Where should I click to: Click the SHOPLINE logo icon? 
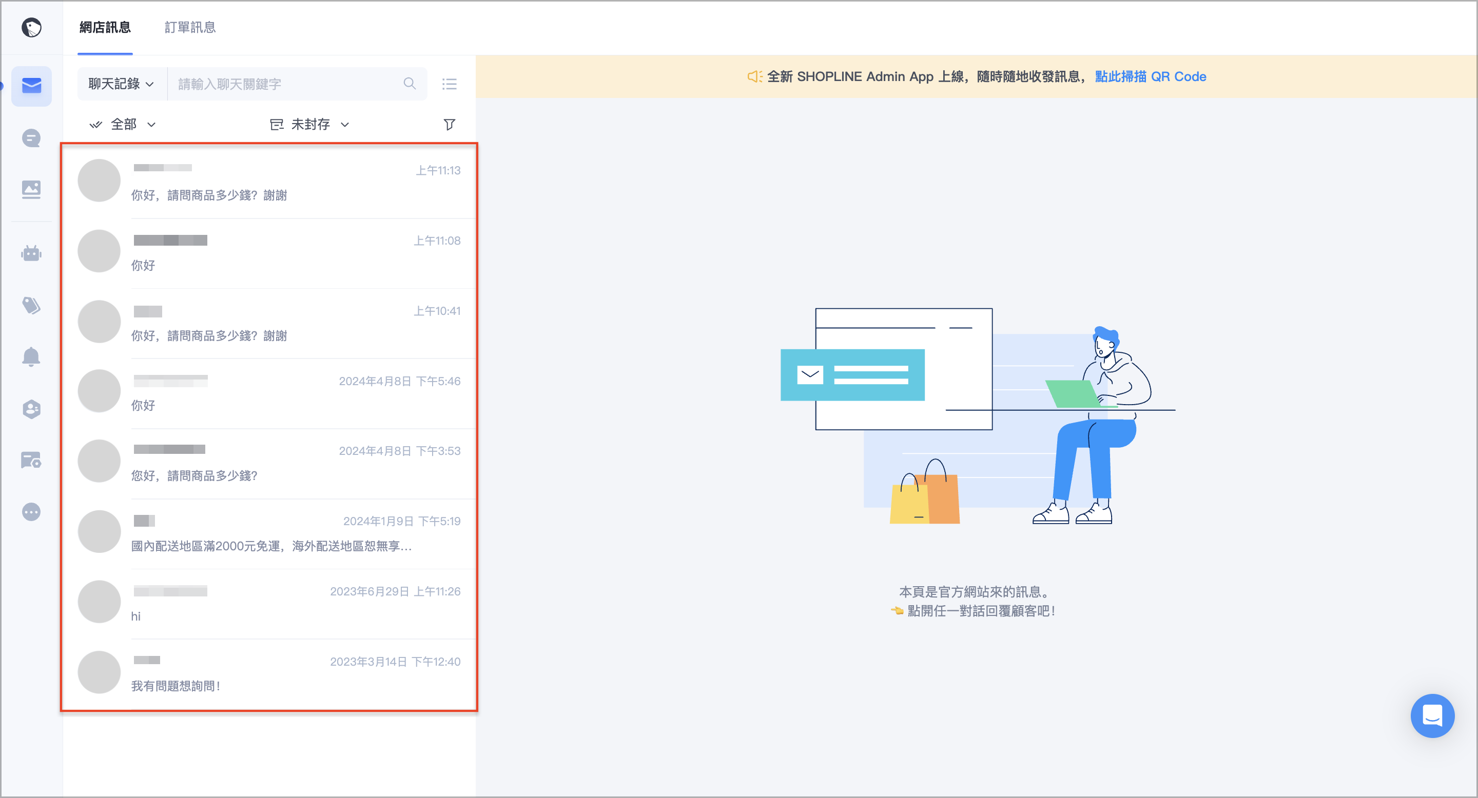[31, 28]
